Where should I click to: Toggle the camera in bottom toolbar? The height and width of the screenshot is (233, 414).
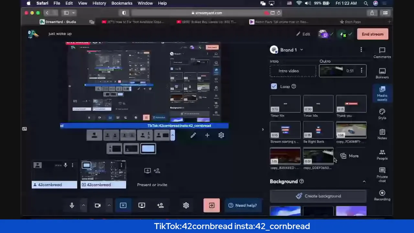[x=97, y=205]
